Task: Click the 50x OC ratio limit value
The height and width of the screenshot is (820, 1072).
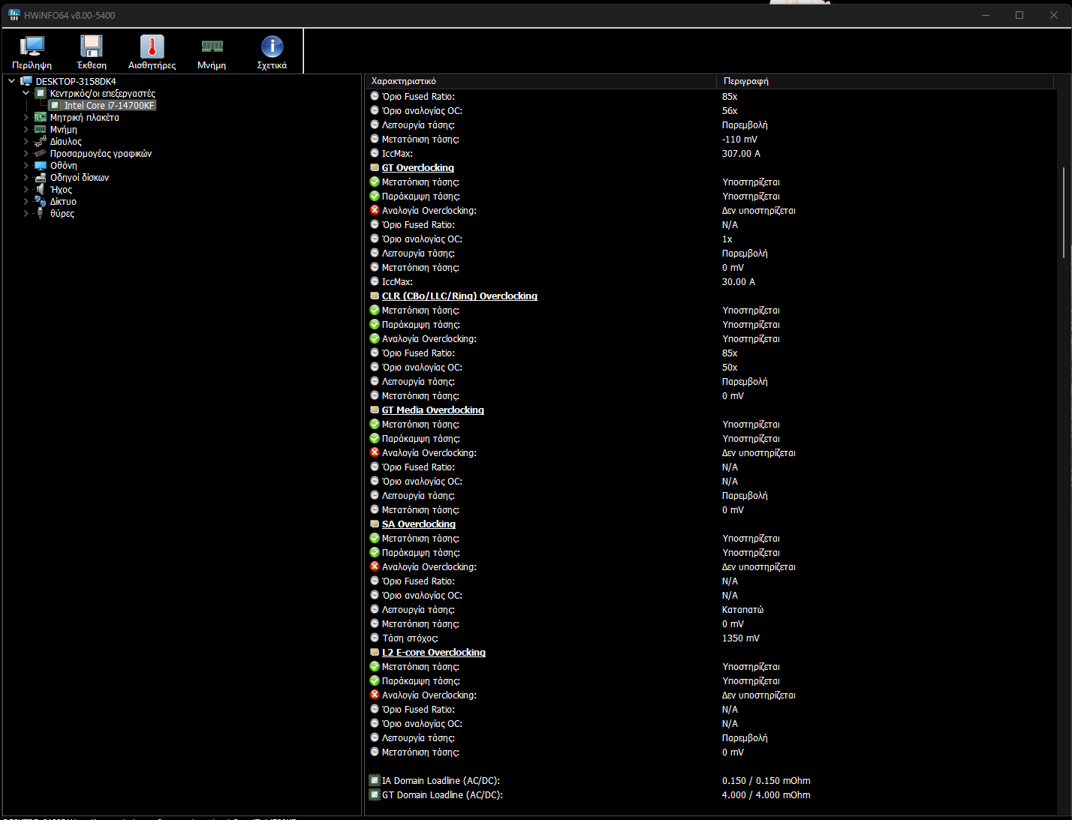Action: [x=730, y=368]
